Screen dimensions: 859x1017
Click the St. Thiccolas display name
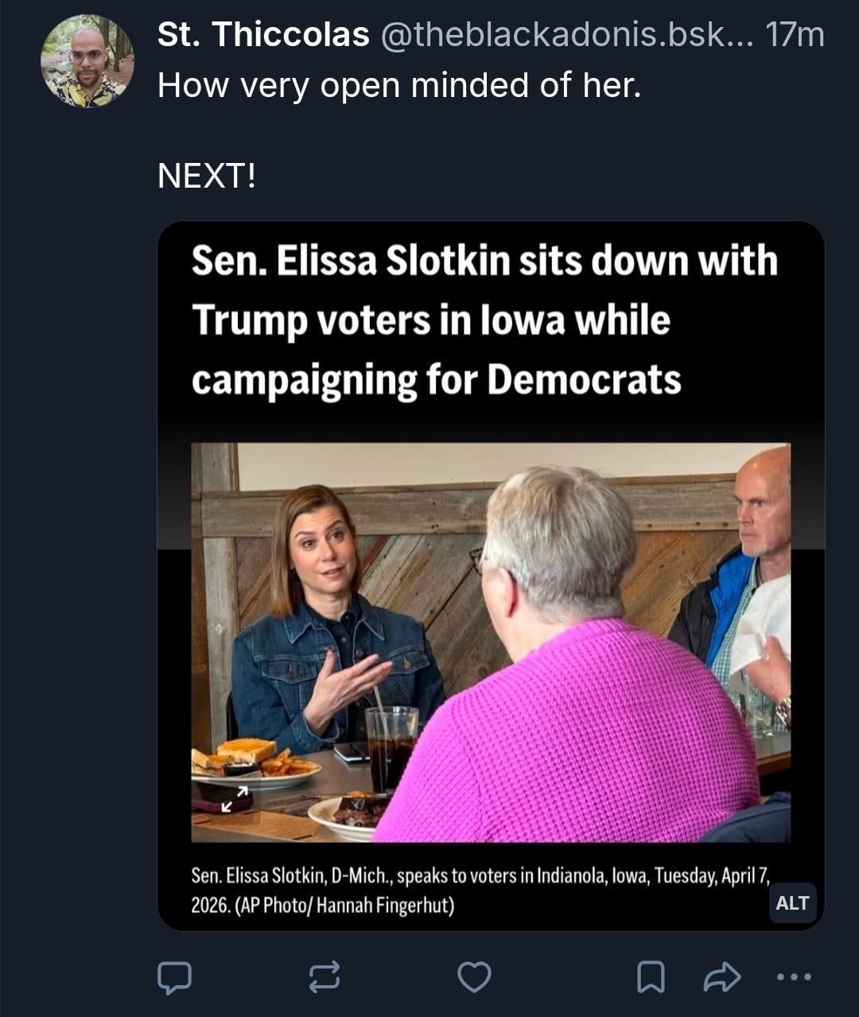(x=263, y=35)
